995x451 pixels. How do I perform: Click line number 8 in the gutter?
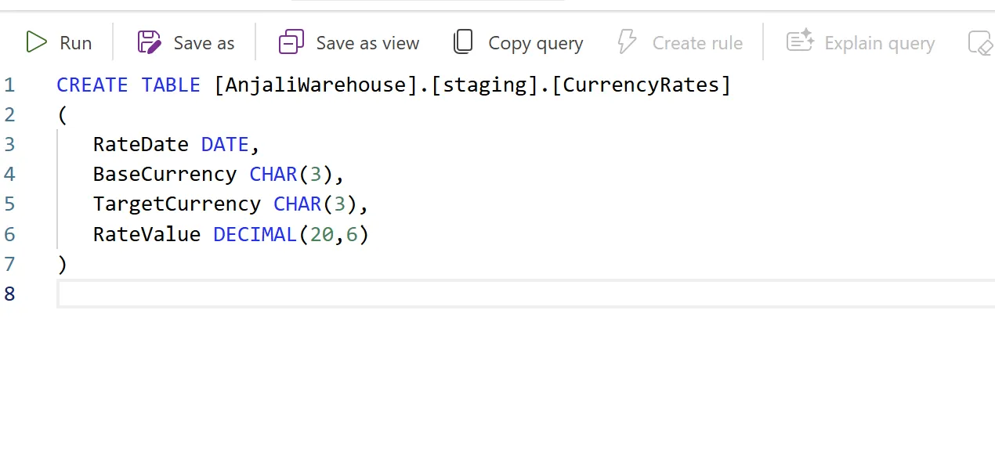pyautogui.click(x=9, y=294)
